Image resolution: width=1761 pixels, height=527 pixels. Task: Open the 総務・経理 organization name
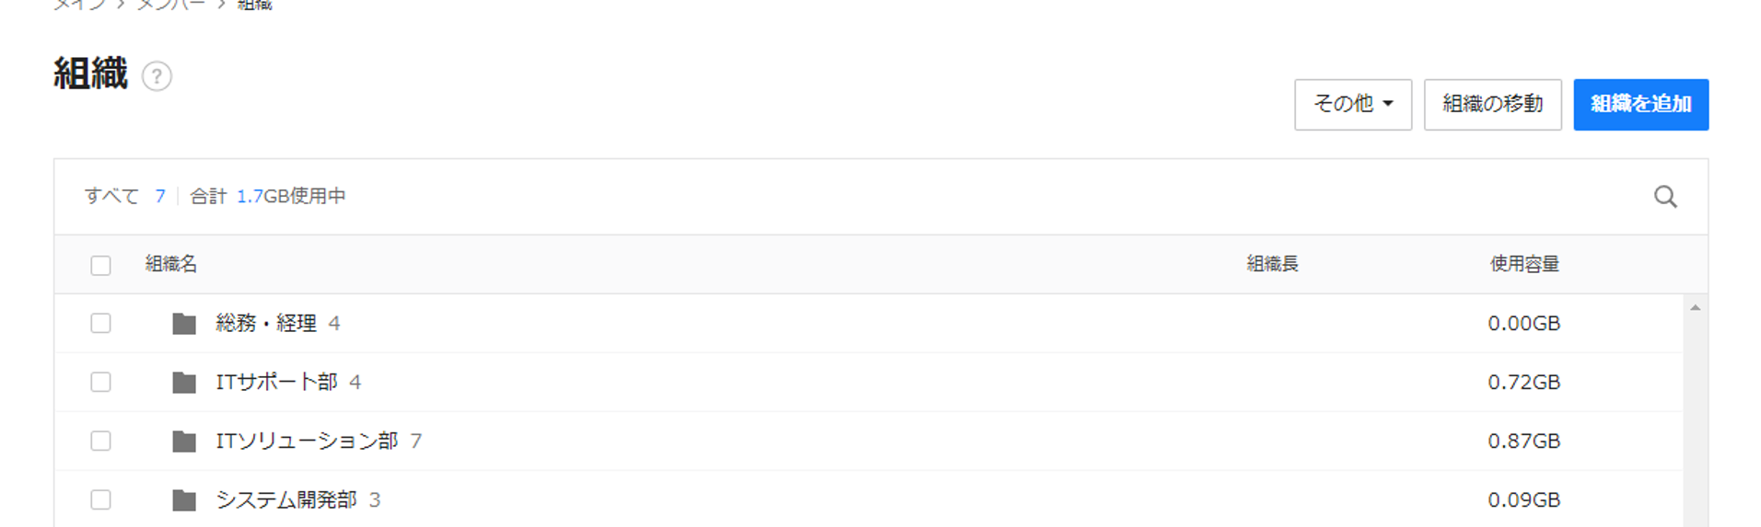[266, 324]
